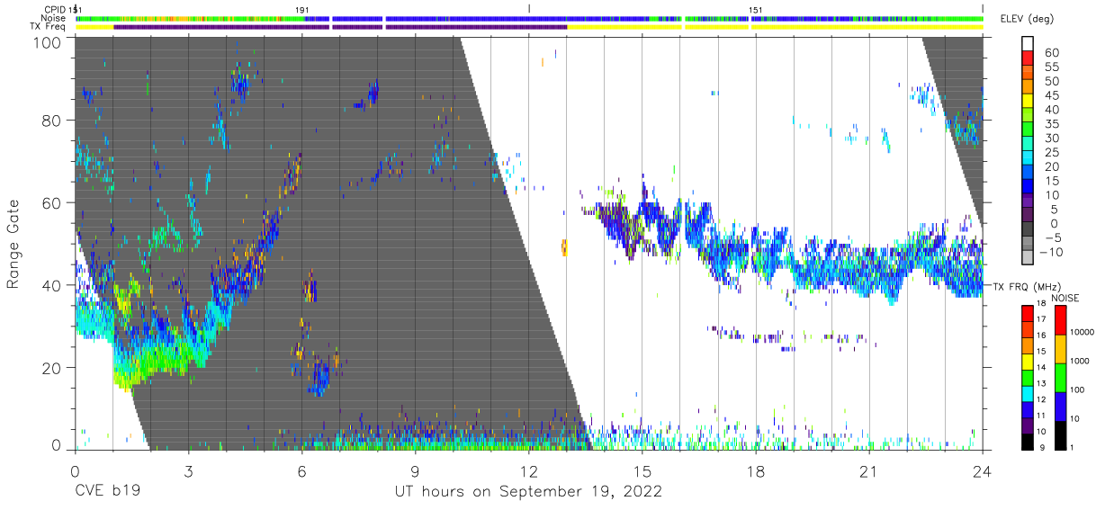This screenshot has height=510, width=1105.
Task: Click the '60' label on elevation colorbar
Action: coord(1051,53)
